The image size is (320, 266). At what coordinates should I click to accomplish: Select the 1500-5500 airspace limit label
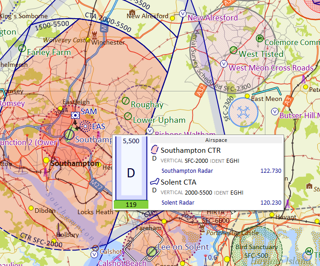[x=52, y=25]
